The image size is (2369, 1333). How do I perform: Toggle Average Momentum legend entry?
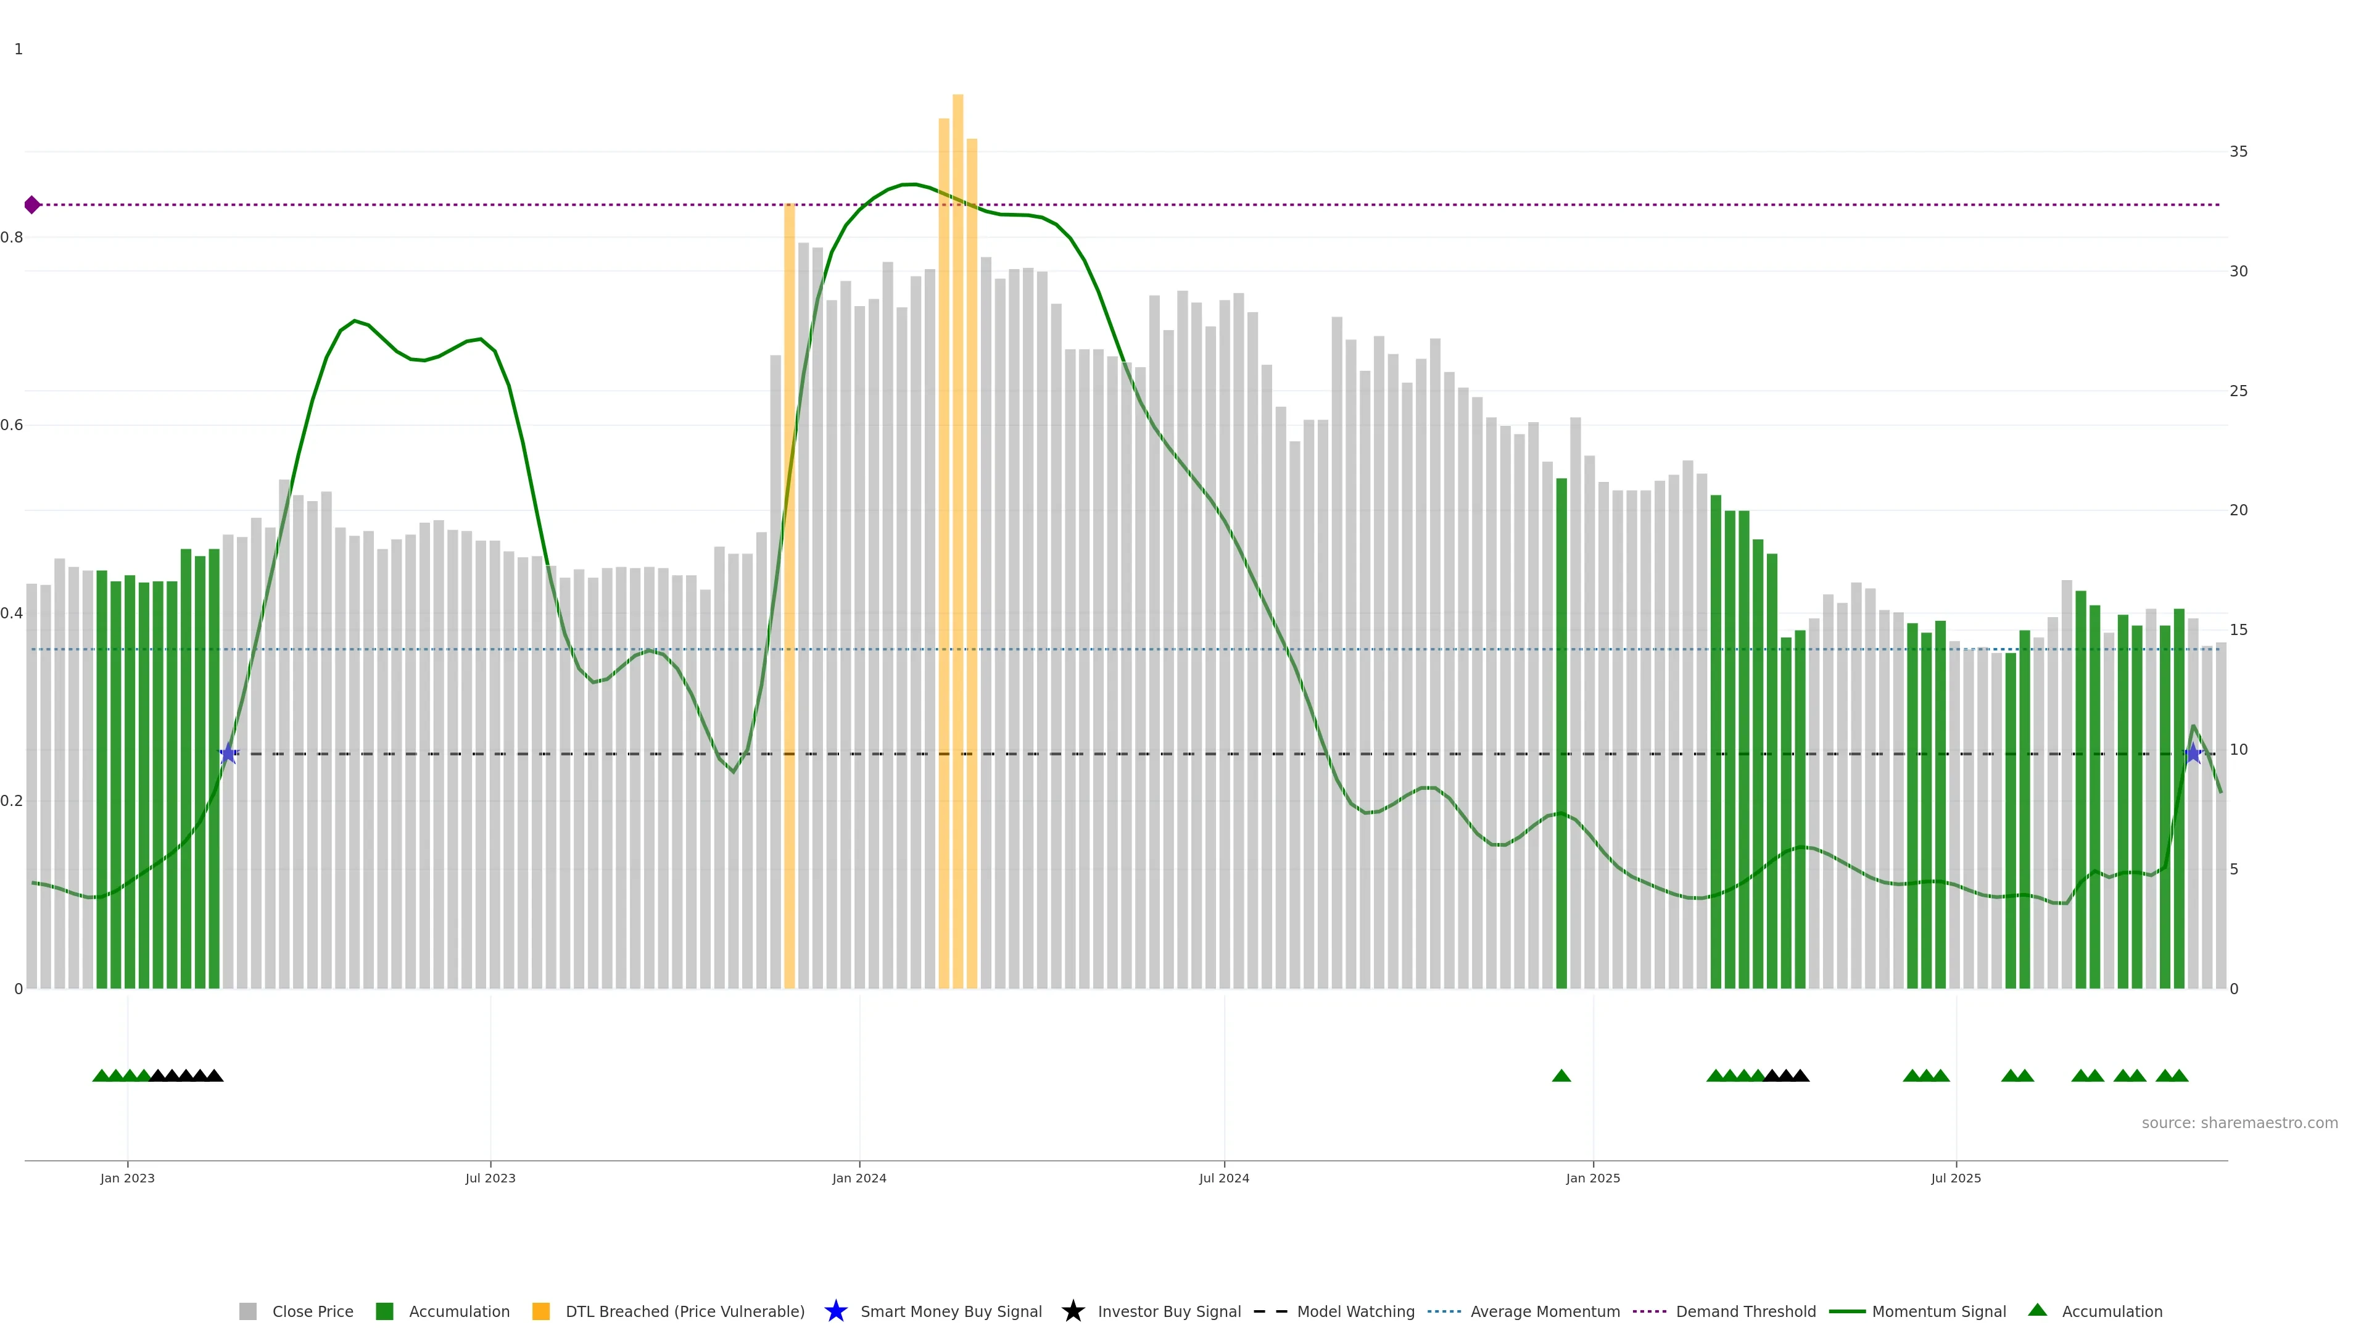coord(1544,1311)
